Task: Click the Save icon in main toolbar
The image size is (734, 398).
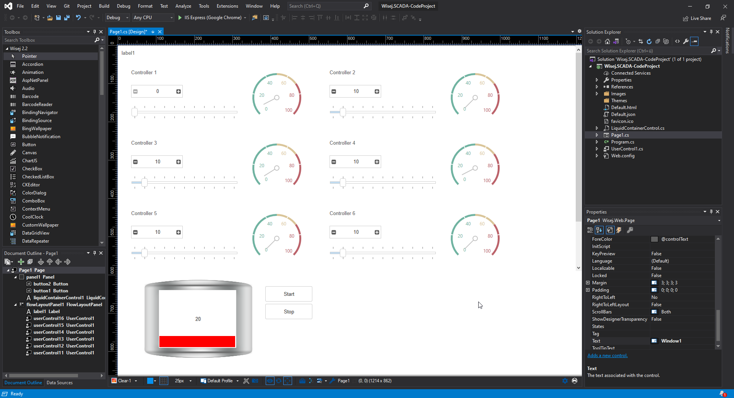Action: point(58,18)
